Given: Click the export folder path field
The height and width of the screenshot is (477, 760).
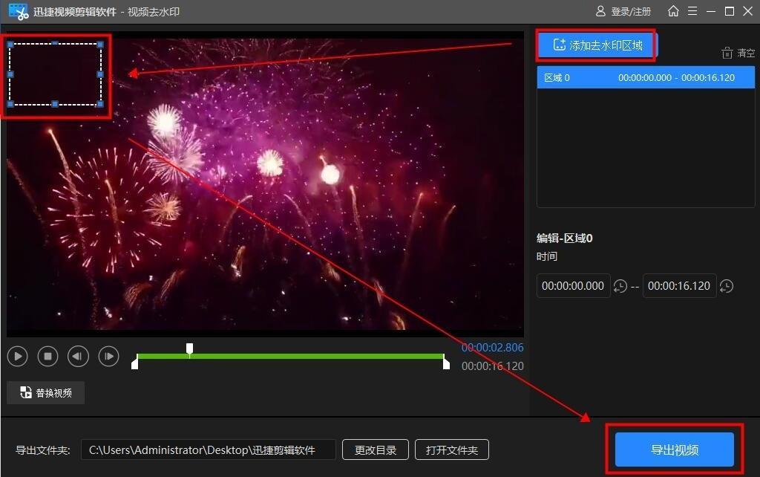Looking at the screenshot, I should [208, 450].
